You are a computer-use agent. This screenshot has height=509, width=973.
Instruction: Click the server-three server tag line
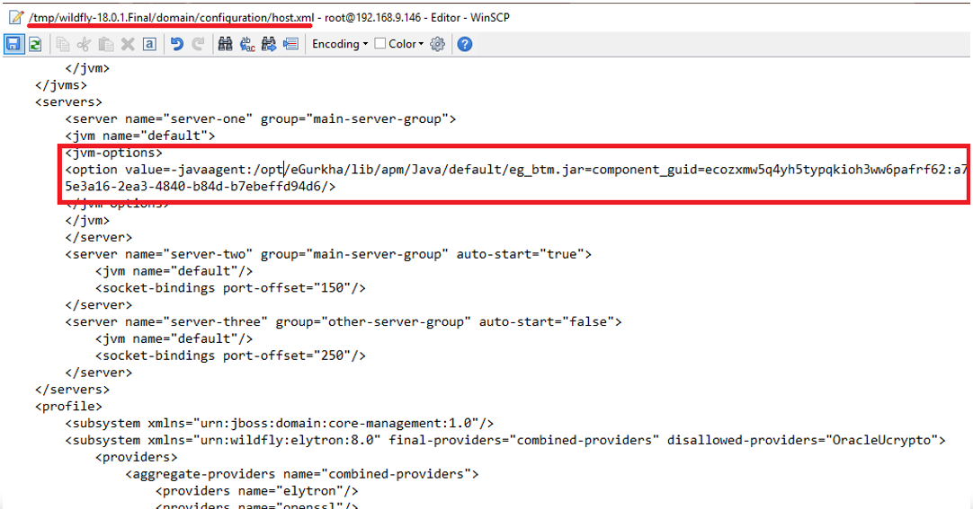tap(344, 322)
